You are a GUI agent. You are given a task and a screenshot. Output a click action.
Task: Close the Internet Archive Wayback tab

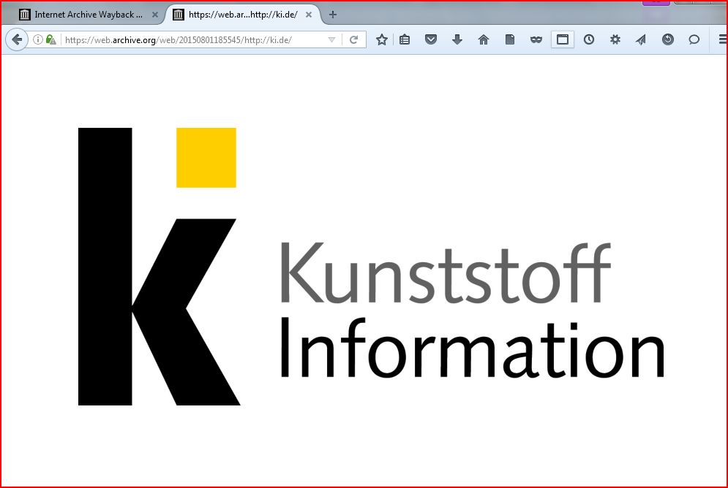[155, 15]
